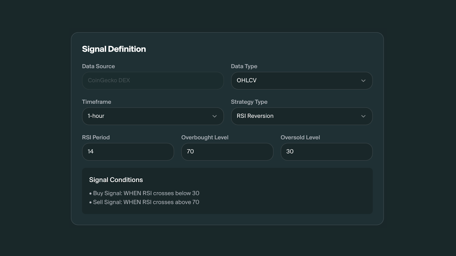Viewport: 456px width, 256px height.
Task: Click the Strategy Type label
Action: (x=249, y=102)
